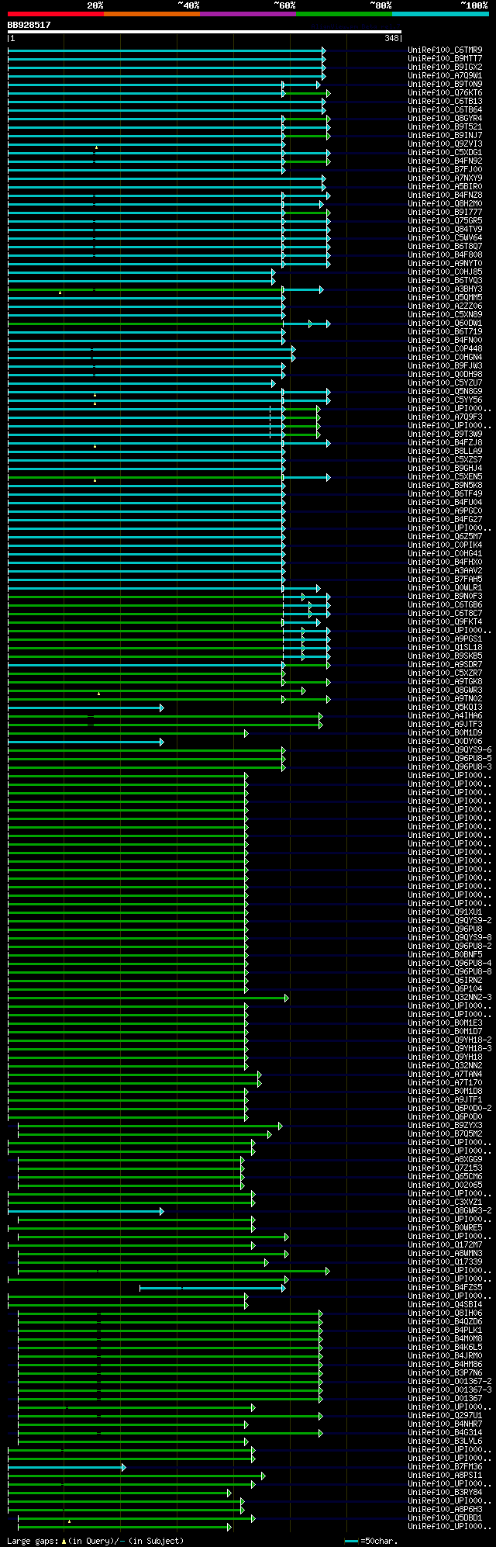Click the purple ~60% identity legend bar

coord(248,14)
